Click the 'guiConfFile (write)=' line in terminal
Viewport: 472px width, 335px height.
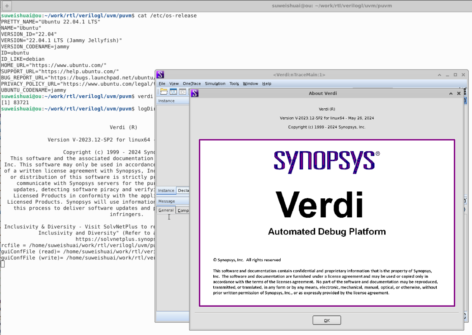click(x=78, y=258)
